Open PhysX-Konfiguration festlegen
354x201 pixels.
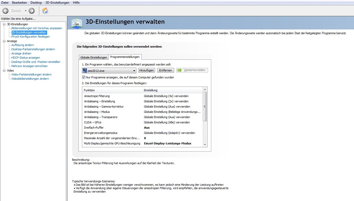pos(31,37)
